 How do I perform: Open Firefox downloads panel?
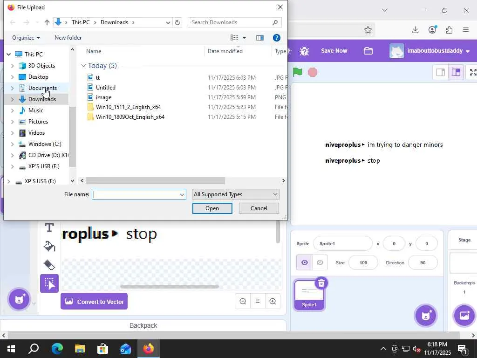415,30
